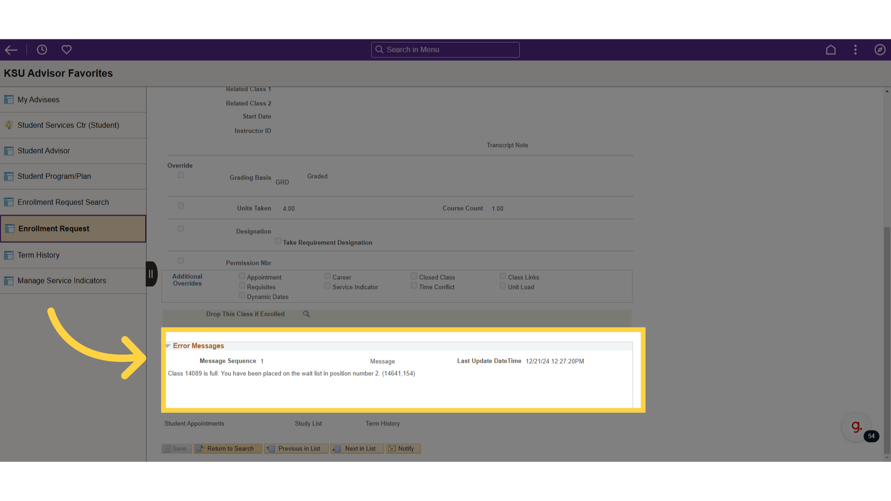Click the scrollbar up arrow
This screenshot has width=891, height=501.
[x=887, y=91]
